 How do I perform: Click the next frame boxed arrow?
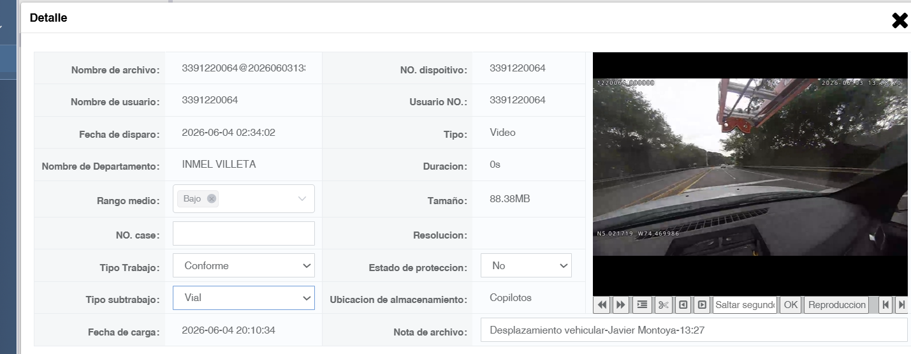click(702, 305)
